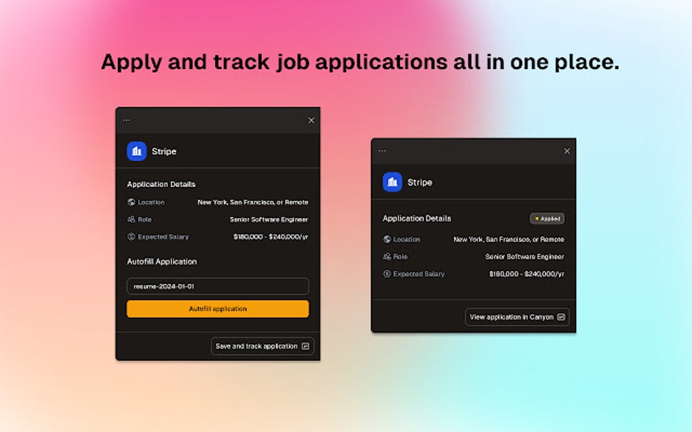Click the location value in left panel
Image resolution: width=692 pixels, height=432 pixels.
[x=253, y=202]
